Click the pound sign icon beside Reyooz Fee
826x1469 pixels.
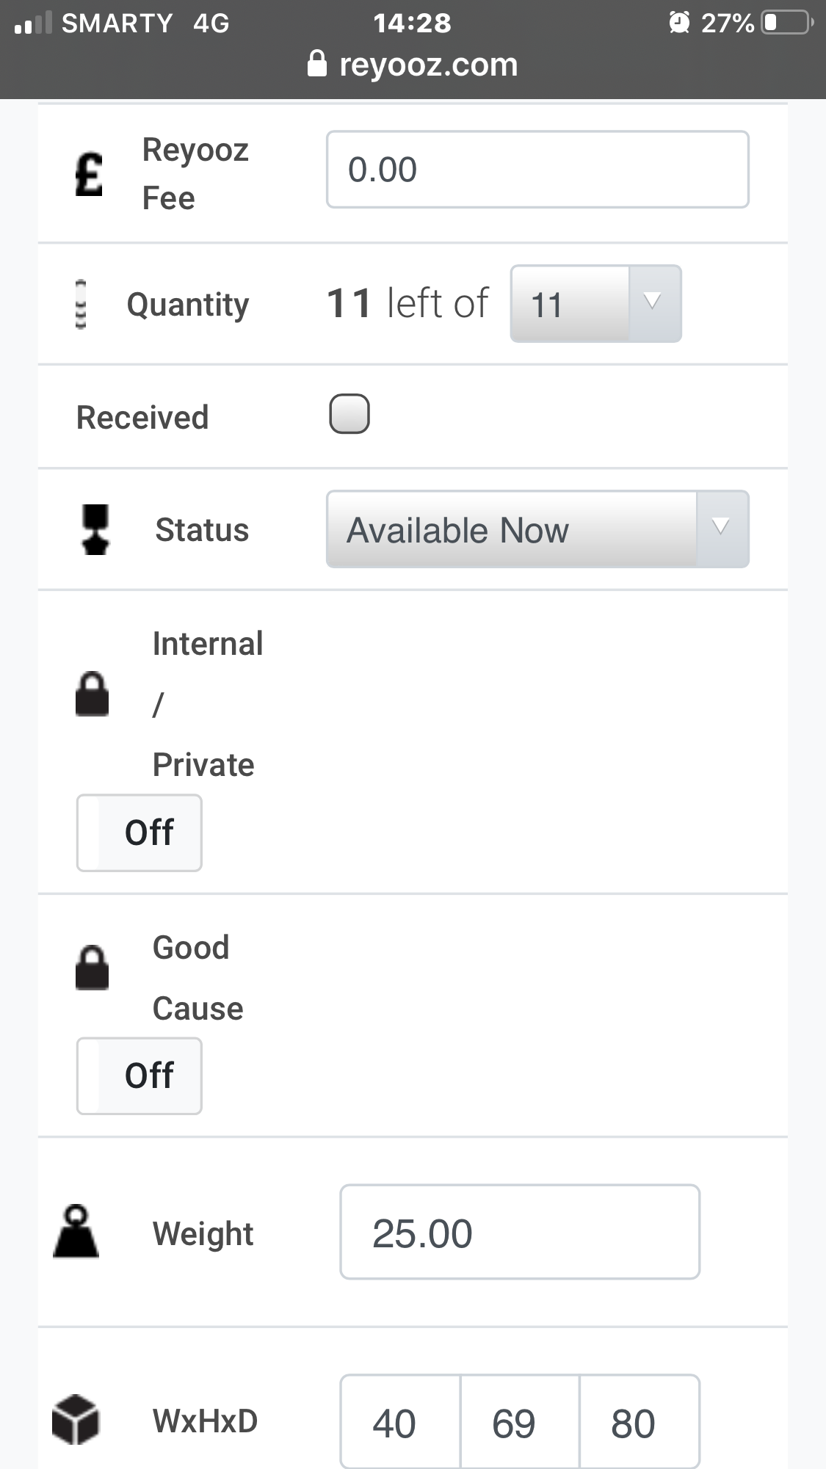[89, 174]
